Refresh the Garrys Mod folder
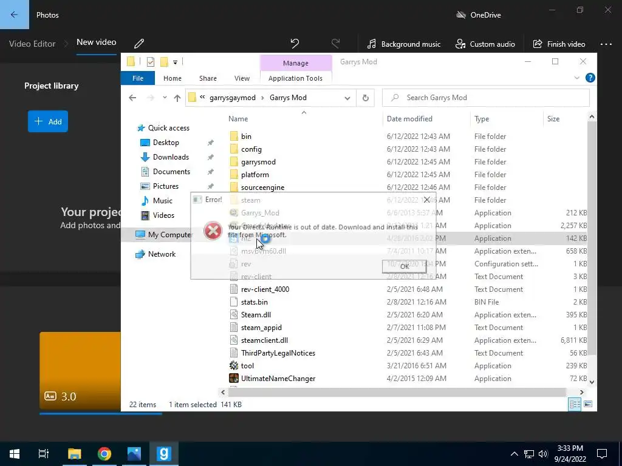Image resolution: width=622 pixels, height=466 pixels. coord(365,98)
